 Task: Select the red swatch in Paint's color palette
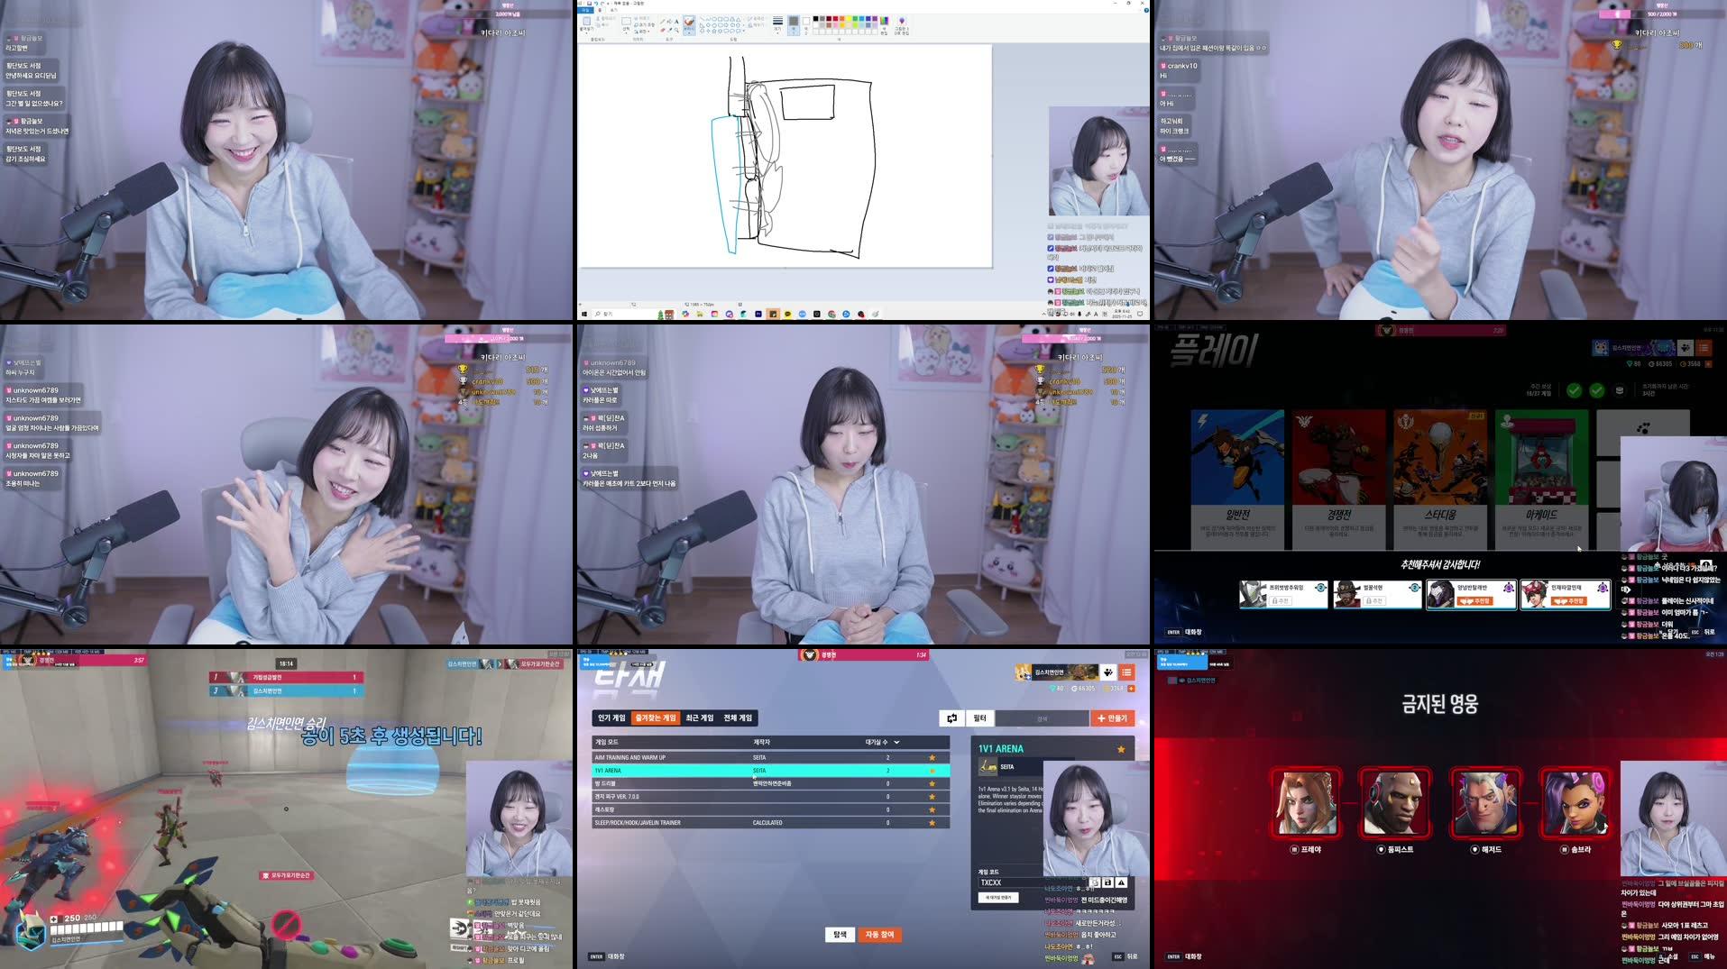click(835, 18)
